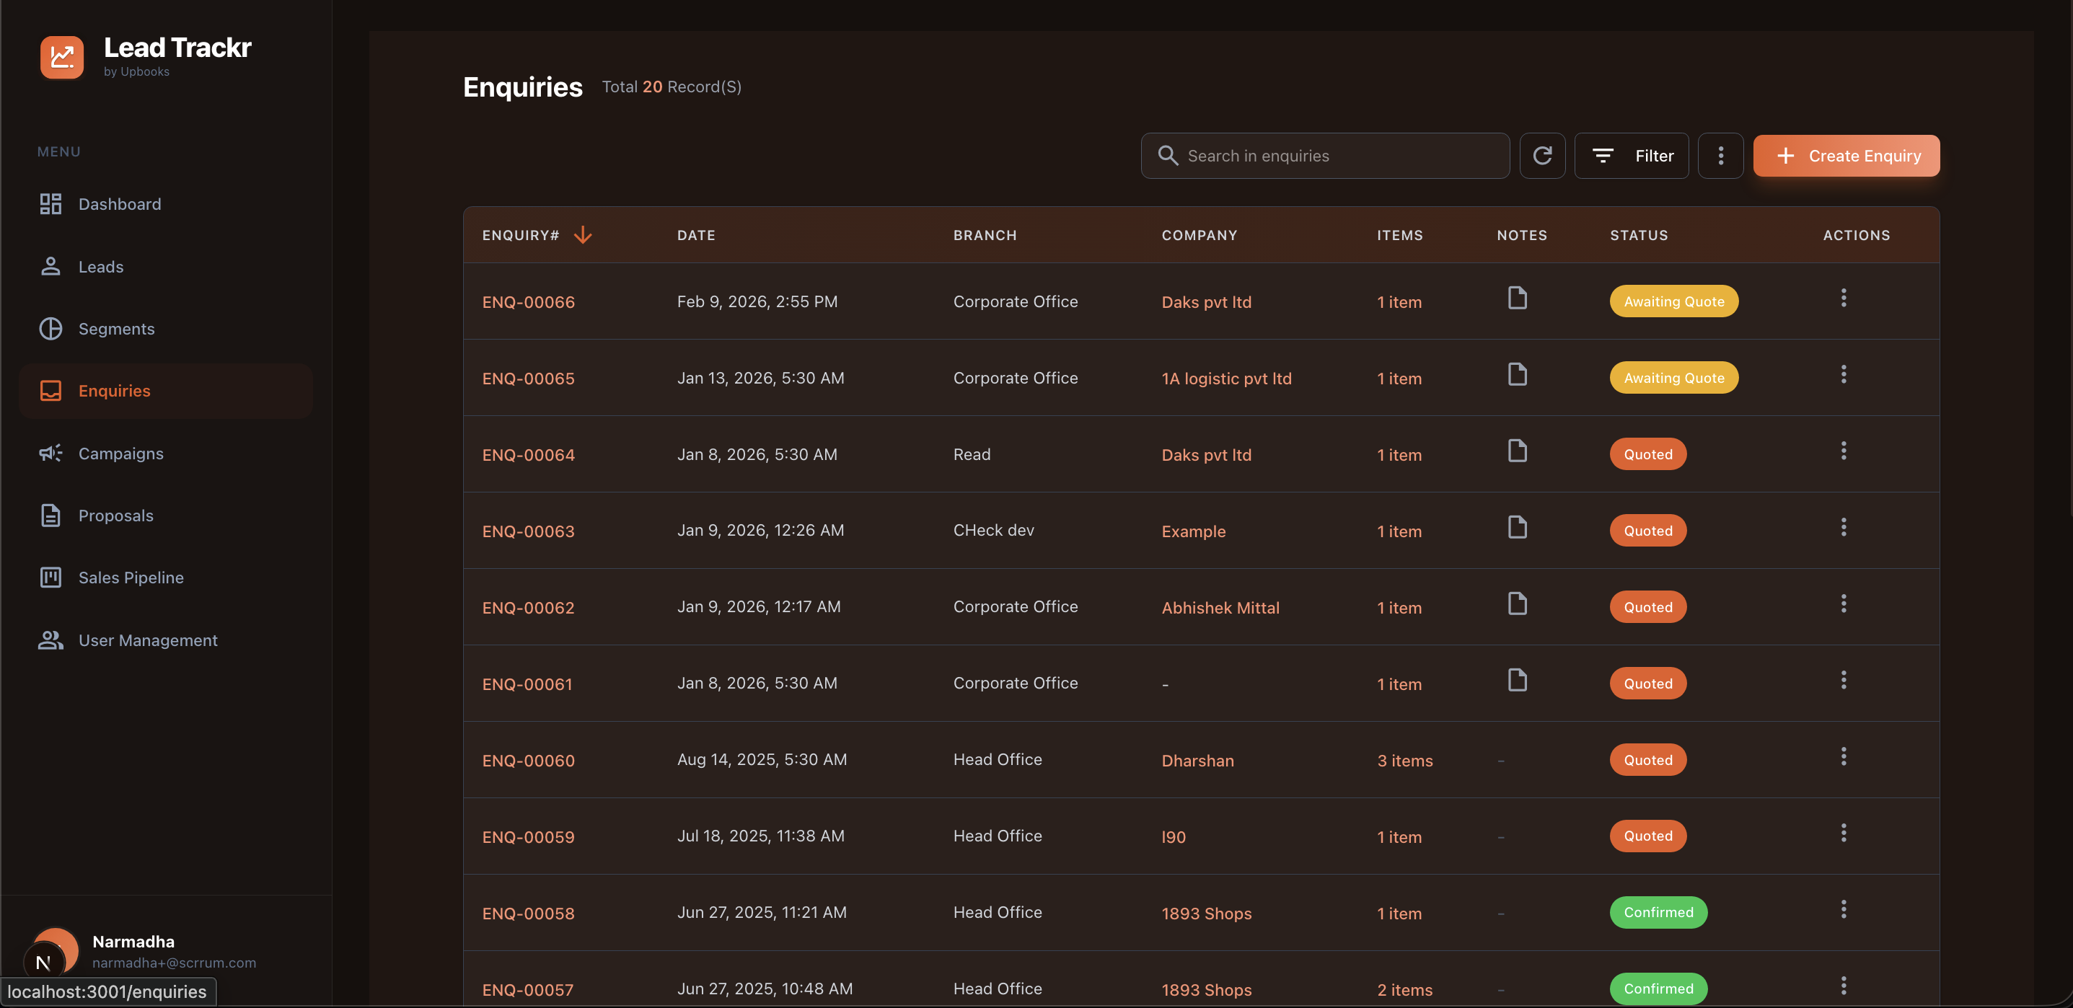This screenshot has width=2073, height=1008.
Task: Navigate to Campaigns section
Action: (120, 454)
